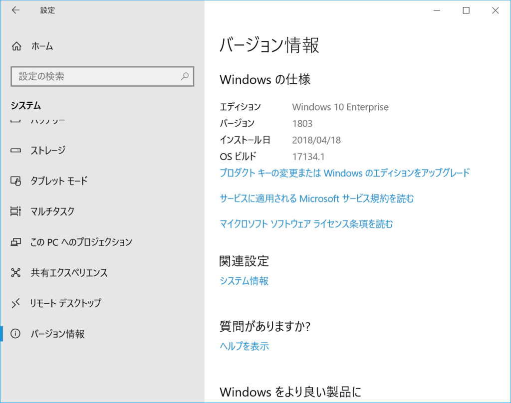Select the マルチタスク icon
This screenshot has width=511, height=403.
(x=15, y=211)
